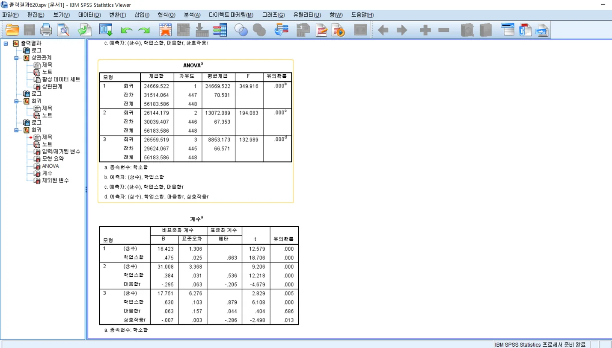Collapse the 출력결과 root node

point(6,44)
